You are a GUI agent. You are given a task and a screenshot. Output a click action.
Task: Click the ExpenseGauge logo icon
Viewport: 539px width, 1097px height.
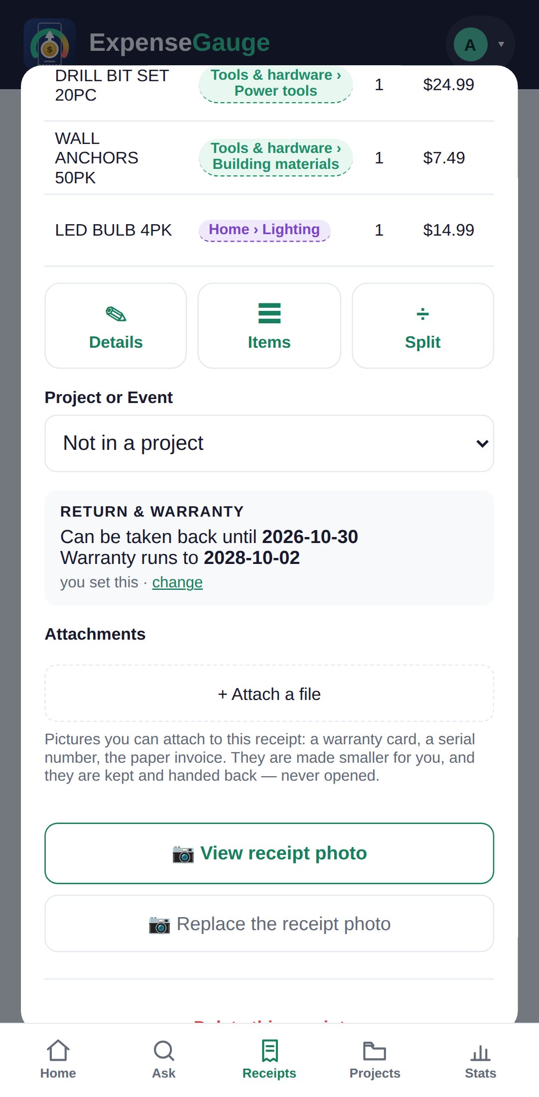tap(50, 44)
